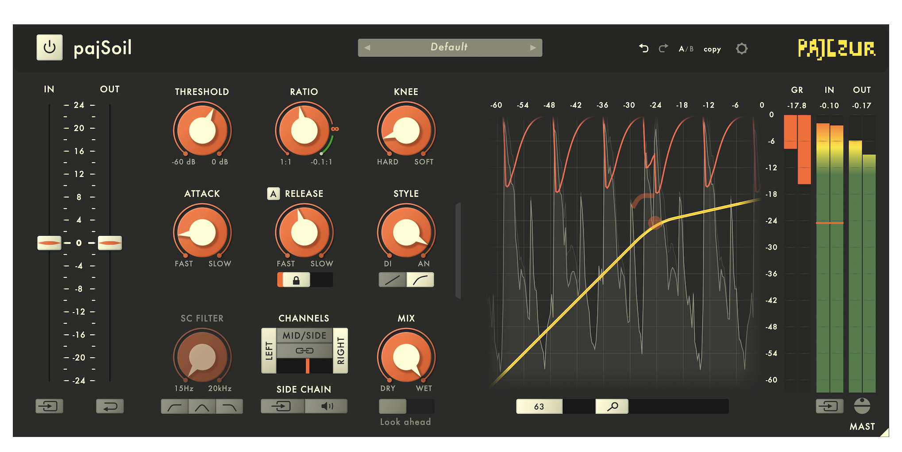Enable external side chain input button
This screenshot has height=452, width=902.
[x=282, y=406]
